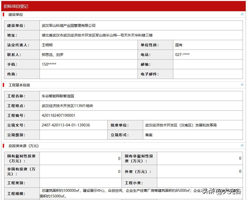Click approval number 2407-420113-04-01-139036
247x200 pixels.
coord(66,125)
